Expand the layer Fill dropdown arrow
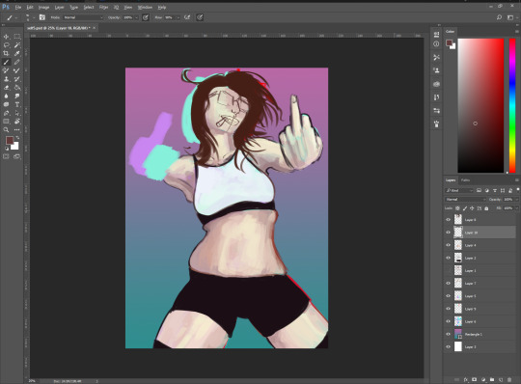 coord(517,208)
